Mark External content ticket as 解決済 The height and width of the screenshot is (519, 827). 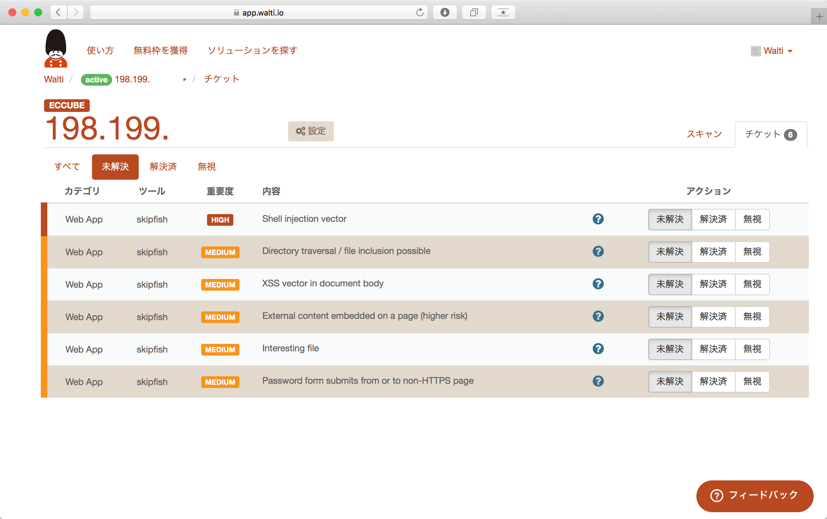[714, 317]
